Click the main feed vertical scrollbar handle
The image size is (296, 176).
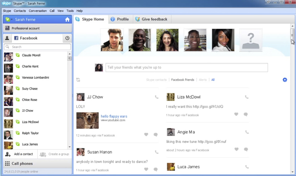[x=292, y=35]
